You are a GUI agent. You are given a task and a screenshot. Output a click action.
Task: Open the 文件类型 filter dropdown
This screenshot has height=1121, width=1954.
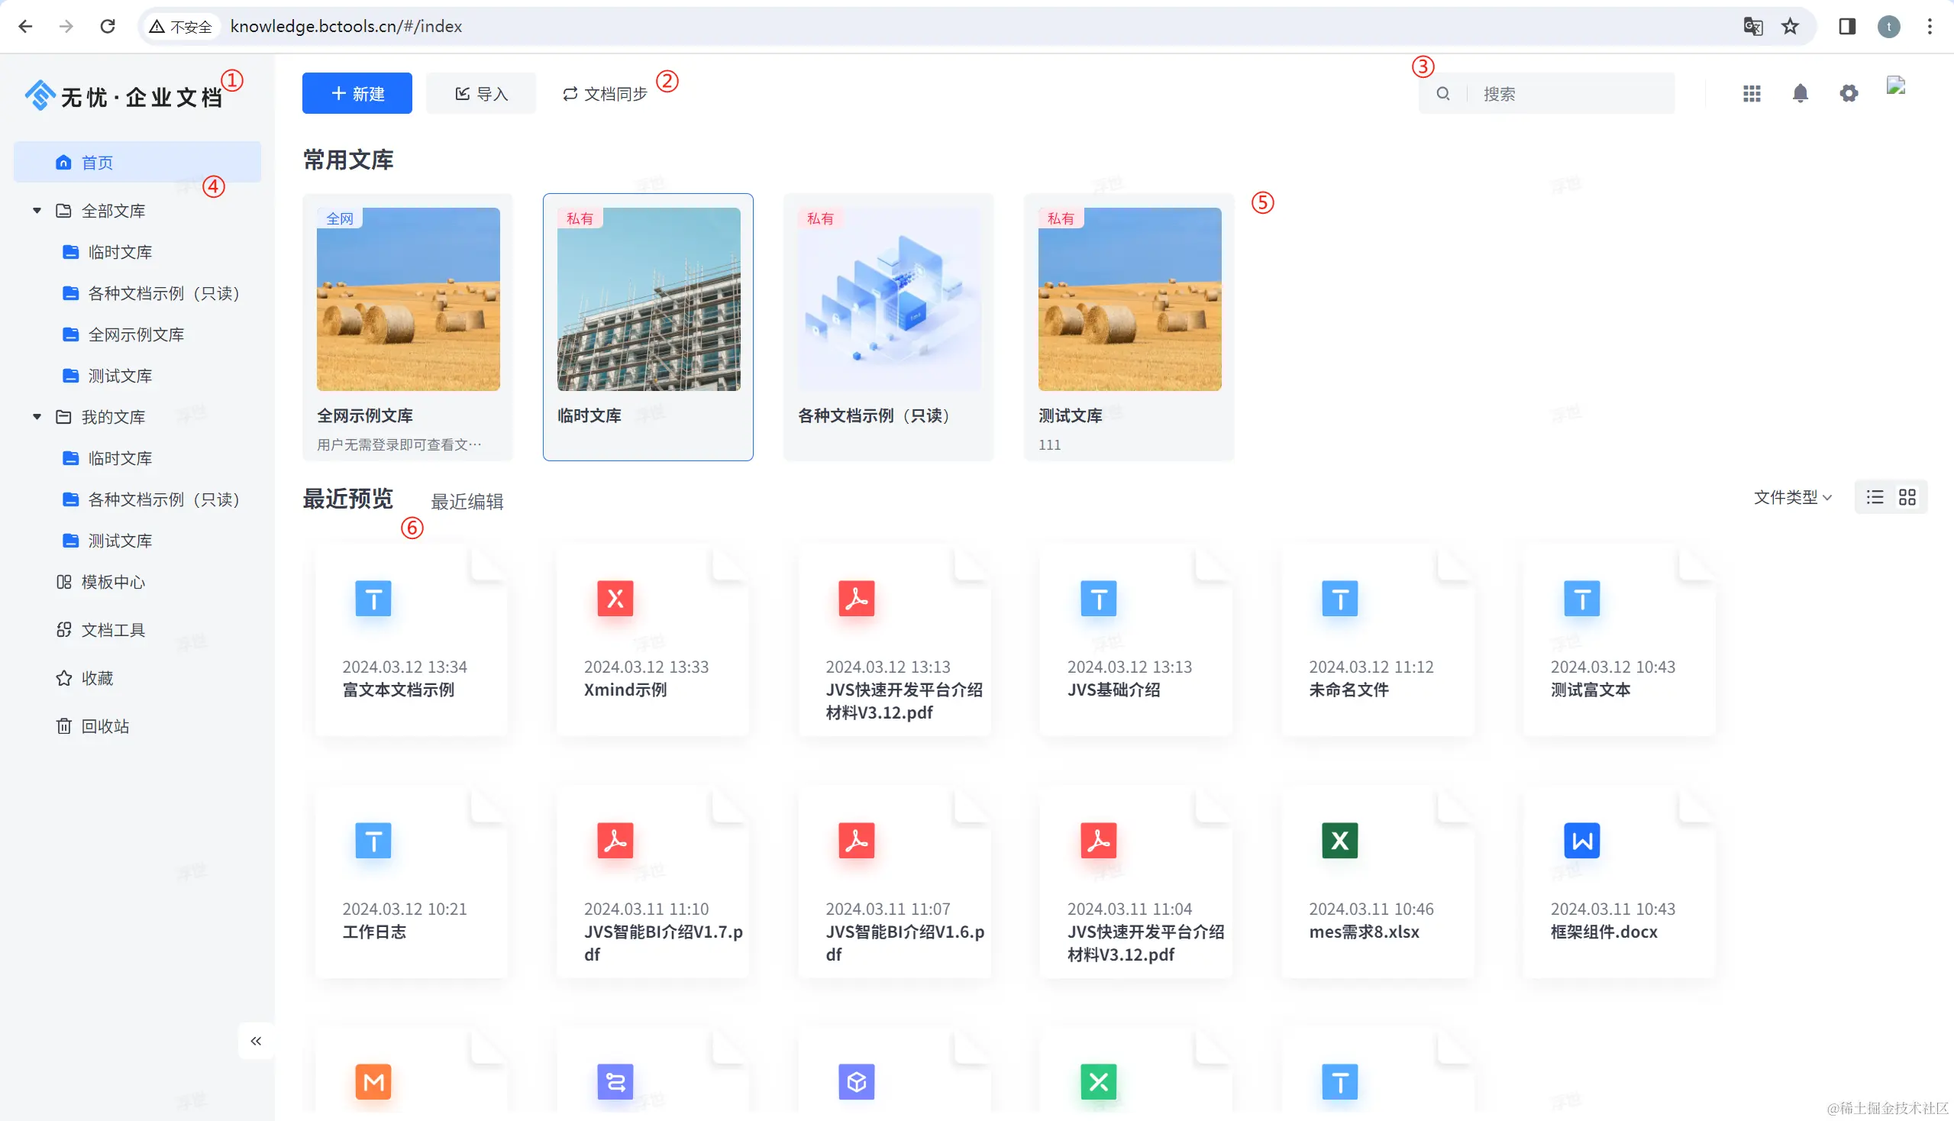1791,497
